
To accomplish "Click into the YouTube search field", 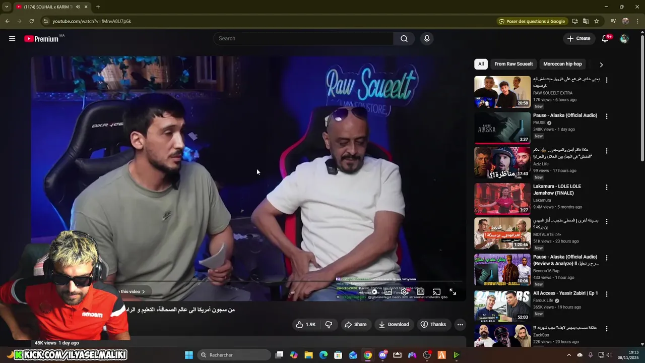I will (303, 39).
